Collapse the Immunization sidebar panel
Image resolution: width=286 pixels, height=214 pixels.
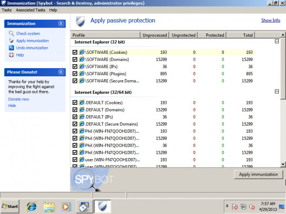(61, 24)
